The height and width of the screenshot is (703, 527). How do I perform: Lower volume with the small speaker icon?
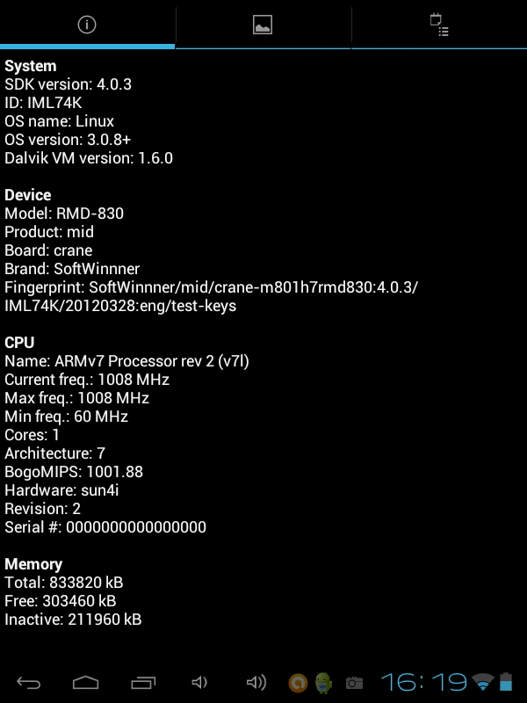tap(199, 683)
